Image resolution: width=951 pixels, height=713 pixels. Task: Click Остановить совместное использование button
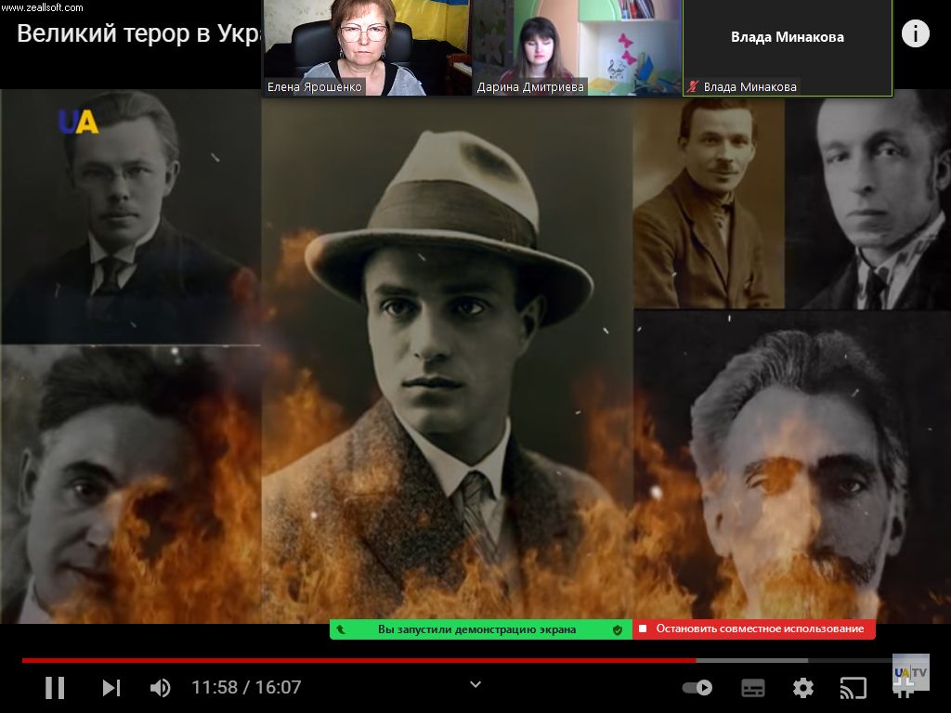[754, 629]
